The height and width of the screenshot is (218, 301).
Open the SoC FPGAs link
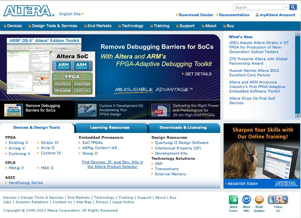click(92, 143)
